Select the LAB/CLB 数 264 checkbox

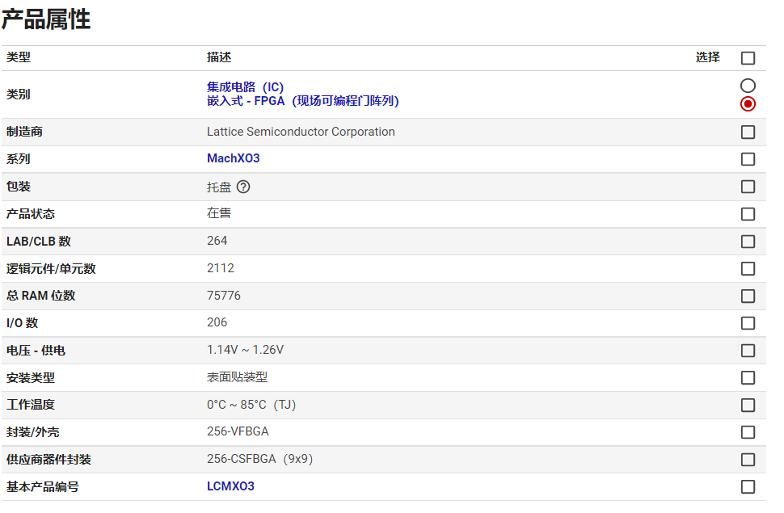click(748, 242)
